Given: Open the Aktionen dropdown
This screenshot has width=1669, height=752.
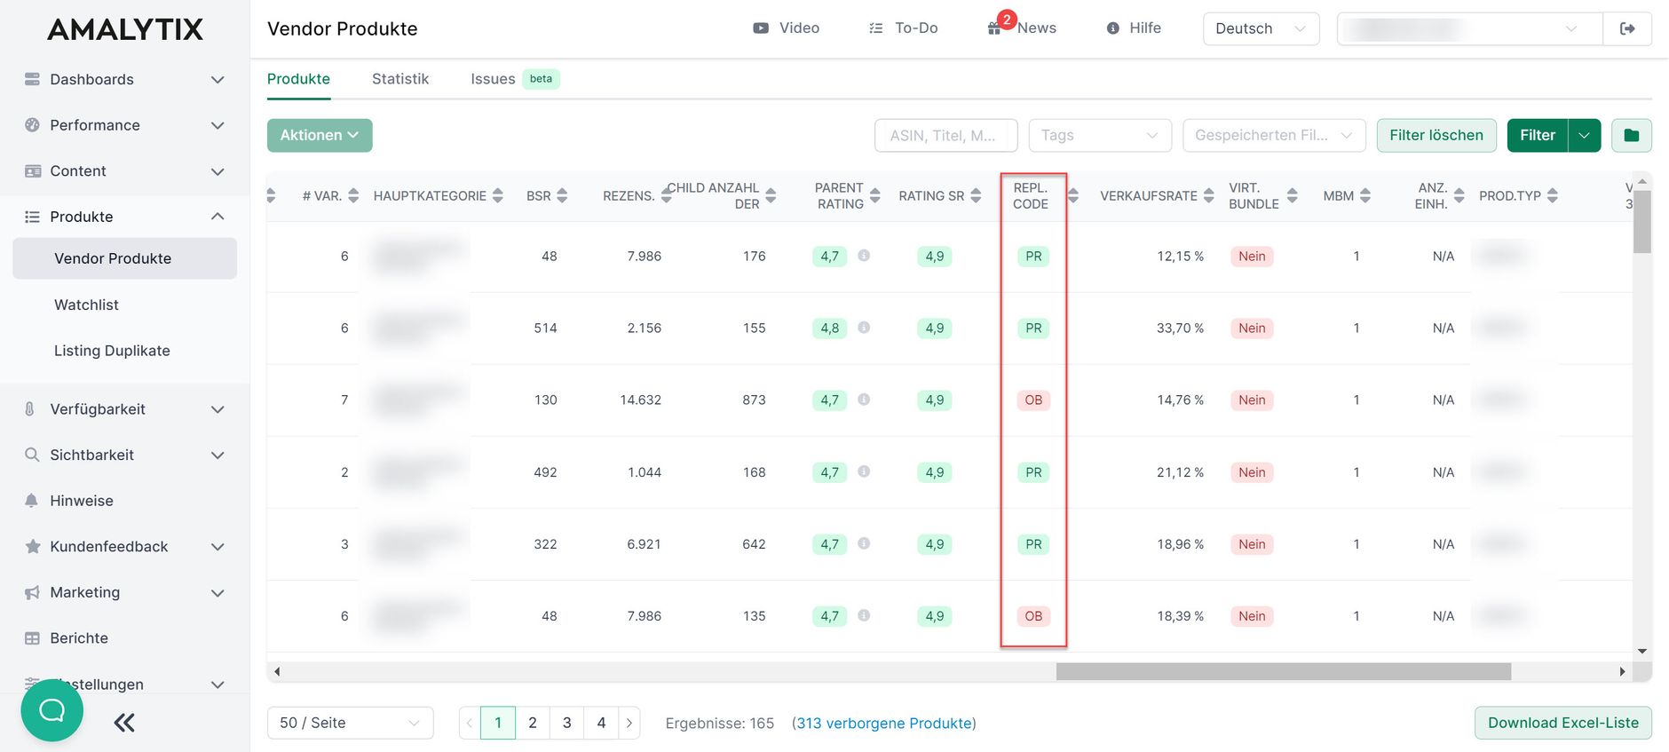Looking at the screenshot, I should coord(320,135).
